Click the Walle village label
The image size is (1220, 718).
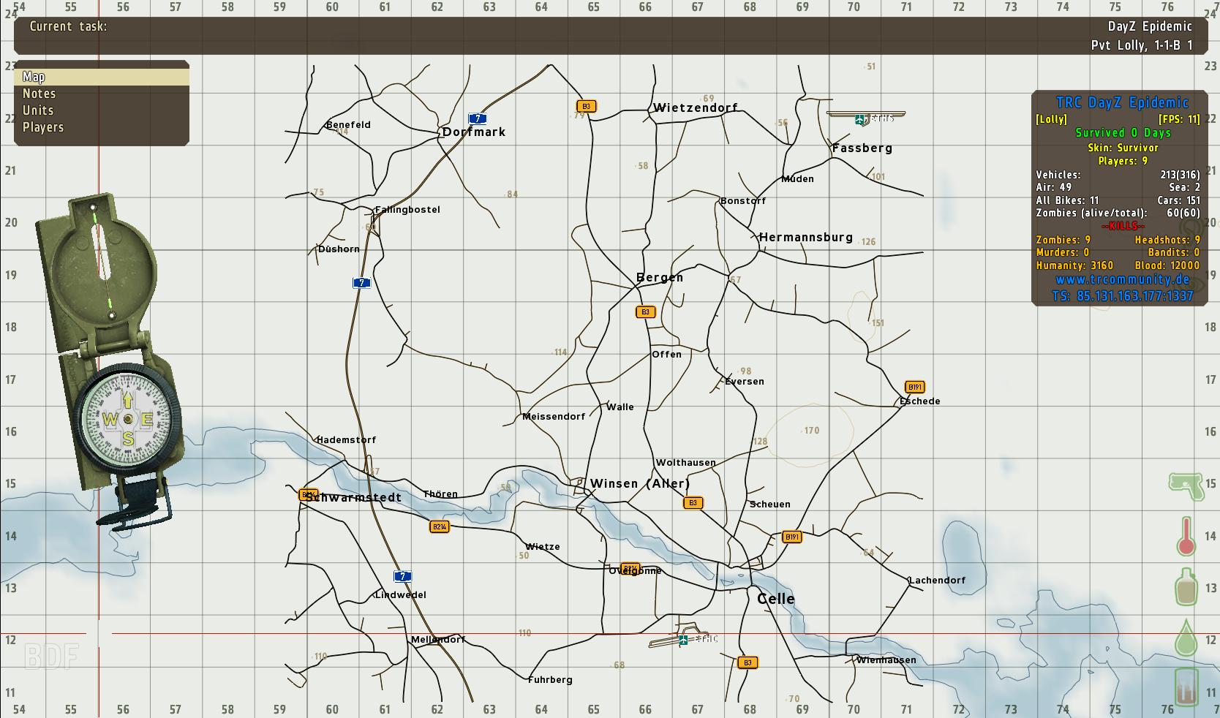pos(620,407)
